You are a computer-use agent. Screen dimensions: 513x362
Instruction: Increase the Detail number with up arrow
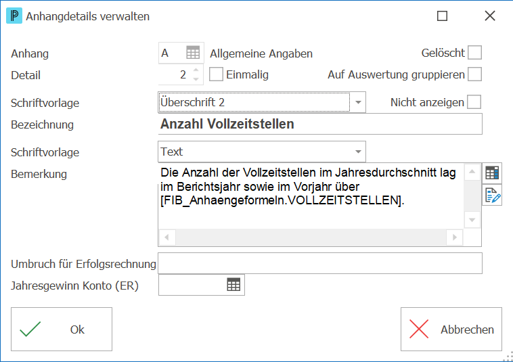(196, 70)
